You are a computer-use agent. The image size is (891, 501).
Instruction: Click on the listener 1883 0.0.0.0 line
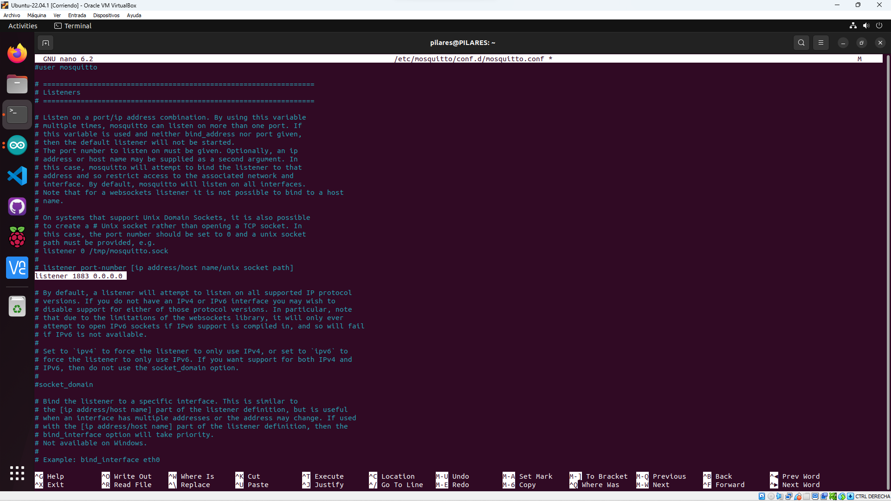pyautogui.click(x=79, y=276)
